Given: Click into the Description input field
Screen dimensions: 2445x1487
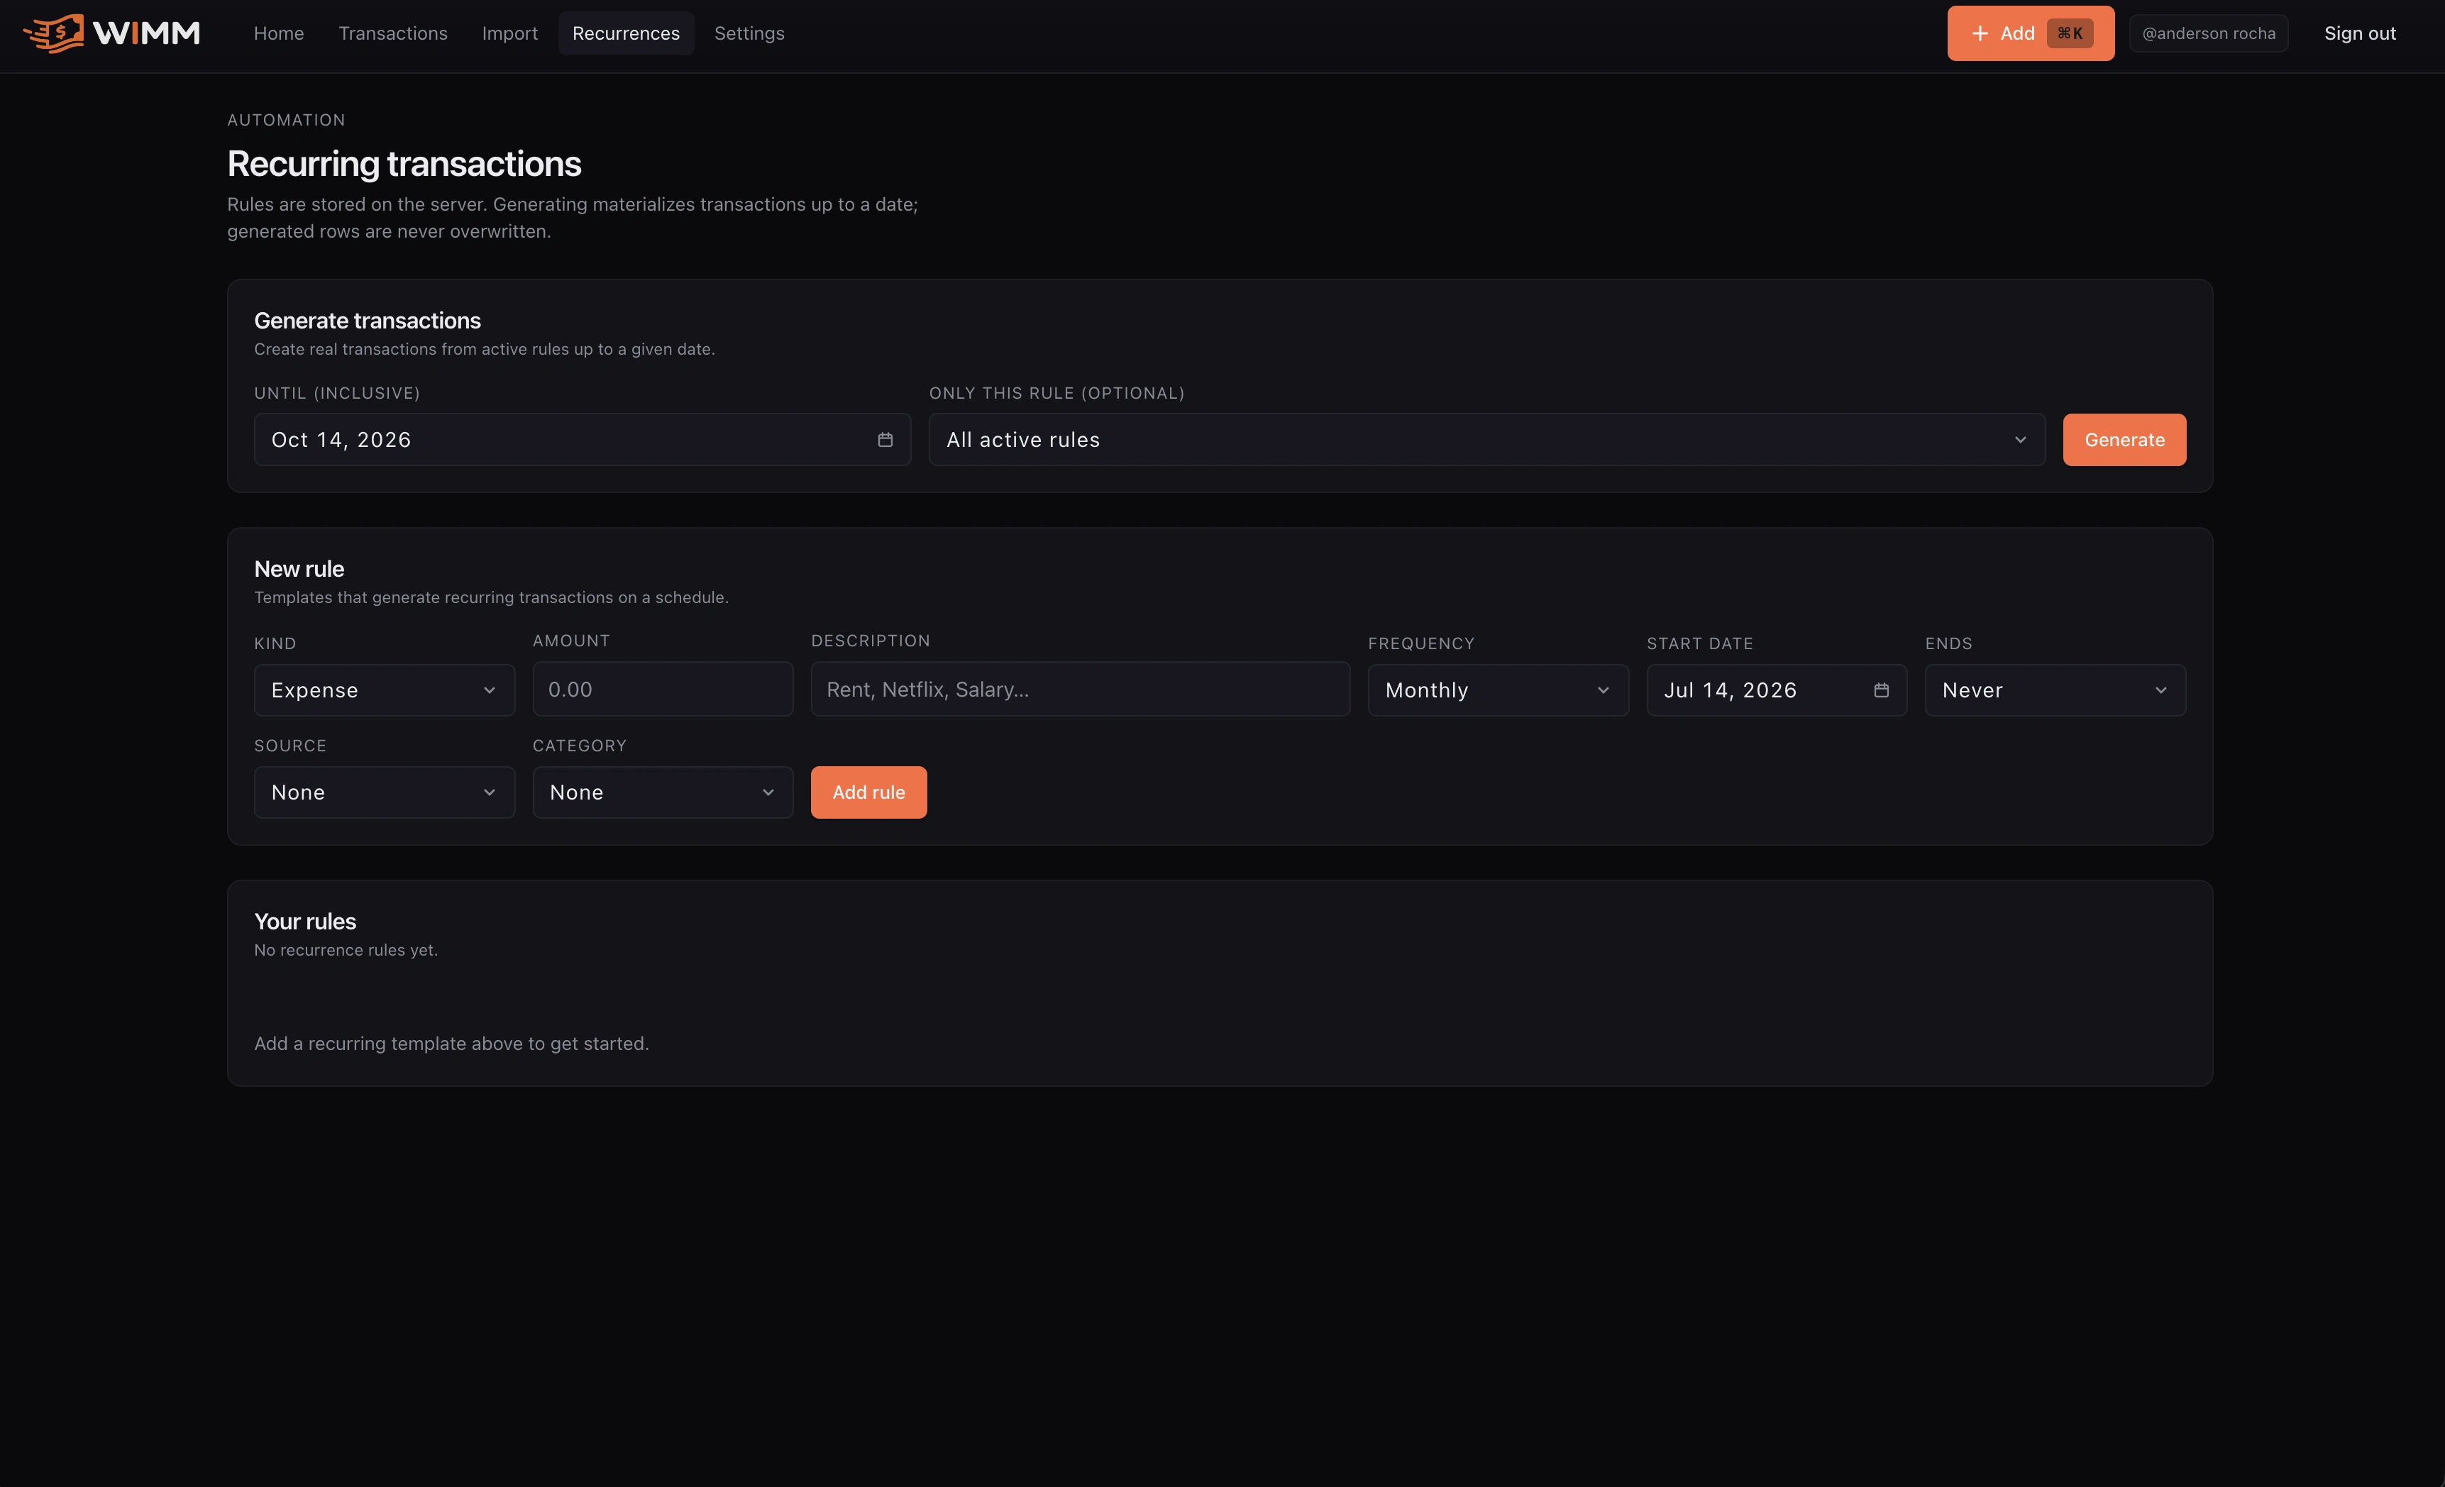Looking at the screenshot, I should click(1080, 688).
